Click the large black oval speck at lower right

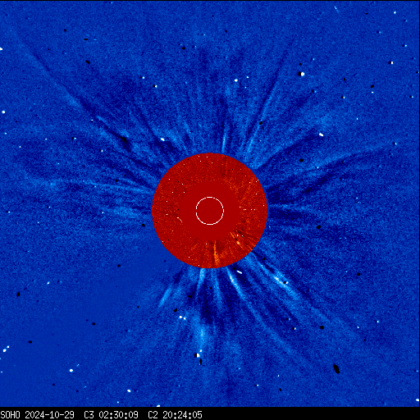click(336, 368)
